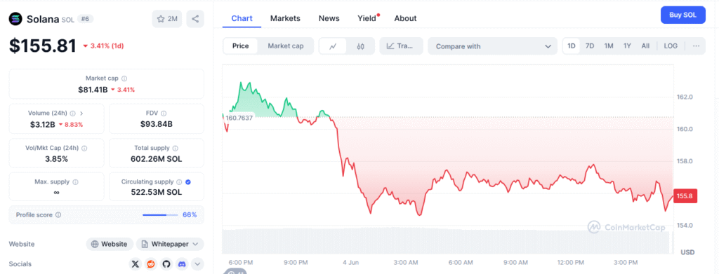Screen dimensions: 719x274
Task: Select the 7D time range
Action: [590, 46]
